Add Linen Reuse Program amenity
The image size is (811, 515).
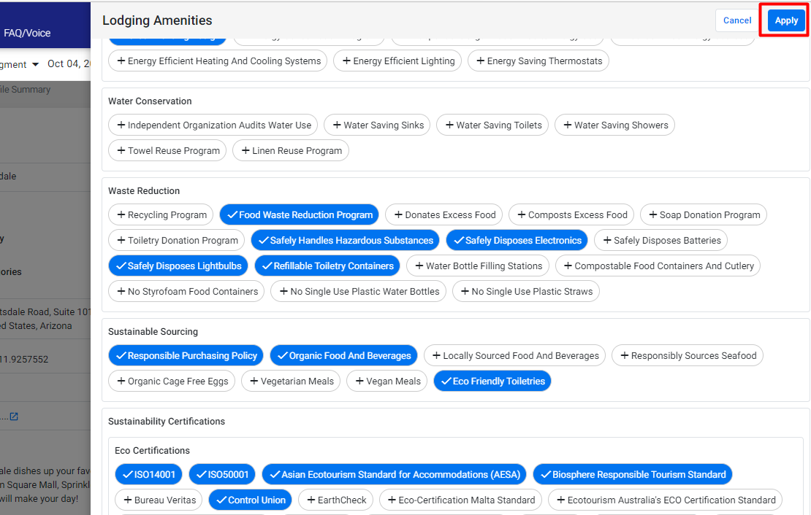coord(291,150)
